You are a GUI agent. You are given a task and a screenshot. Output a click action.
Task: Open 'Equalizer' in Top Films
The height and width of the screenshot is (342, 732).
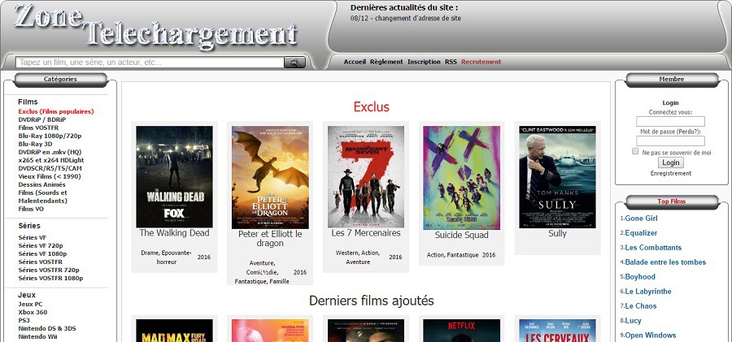pos(641,233)
